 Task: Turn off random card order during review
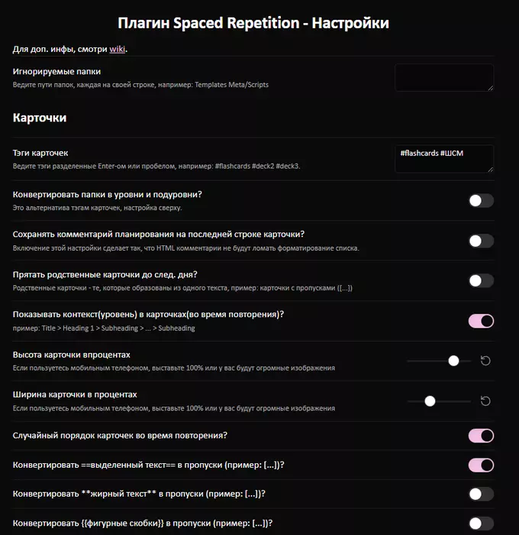(x=481, y=436)
